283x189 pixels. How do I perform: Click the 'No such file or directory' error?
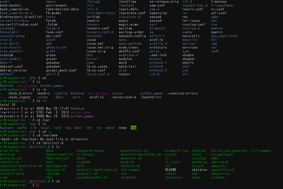pyautogui.click(x=64, y=139)
